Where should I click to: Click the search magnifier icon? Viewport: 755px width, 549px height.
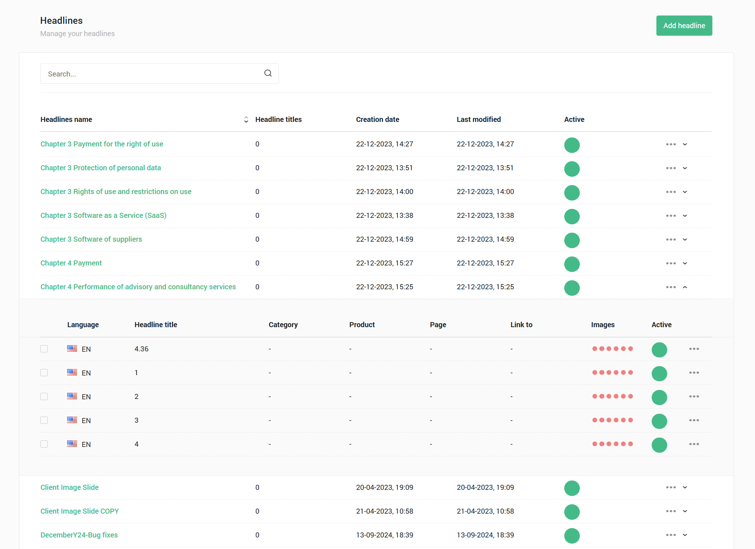click(x=268, y=73)
